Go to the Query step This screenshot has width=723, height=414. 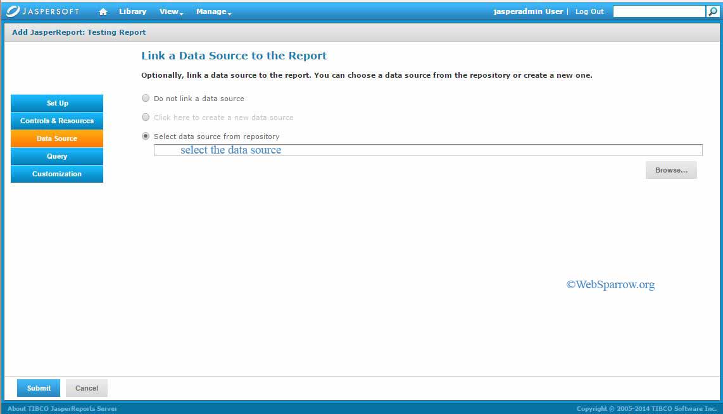(57, 156)
